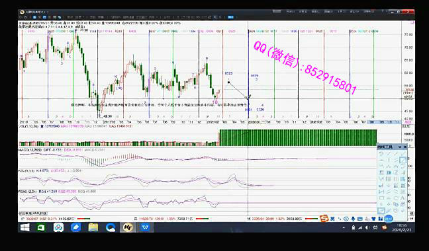Open Excel from the taskbar
The image size is (429, 251).
coord(41,227)
